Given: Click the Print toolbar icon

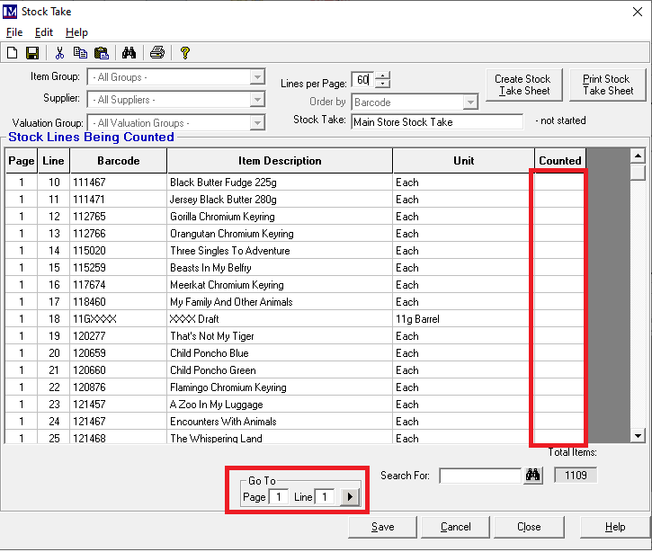Looking at the screenshot, I should tap(157, 53).
